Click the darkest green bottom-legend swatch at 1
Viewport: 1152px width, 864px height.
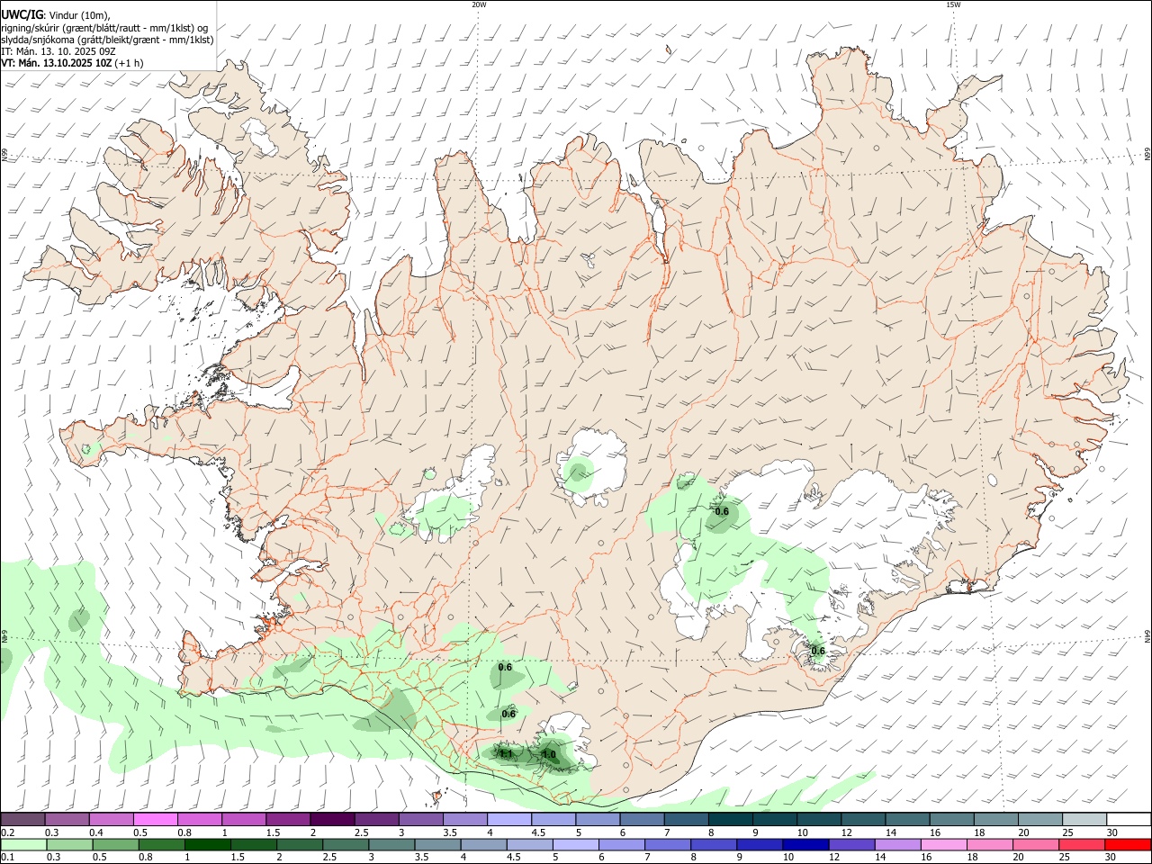[207, 844]
